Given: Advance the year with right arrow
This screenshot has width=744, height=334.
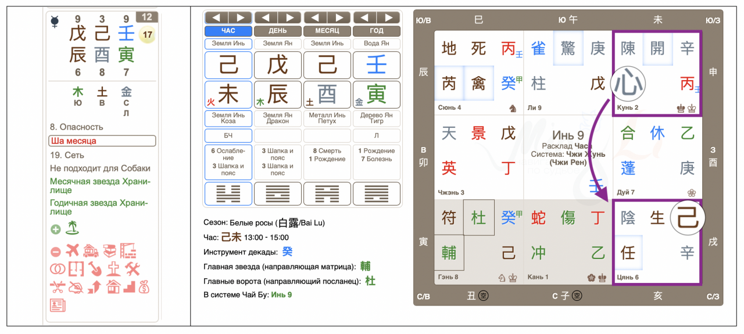Looking at the screenshot, I should (388, 18).
